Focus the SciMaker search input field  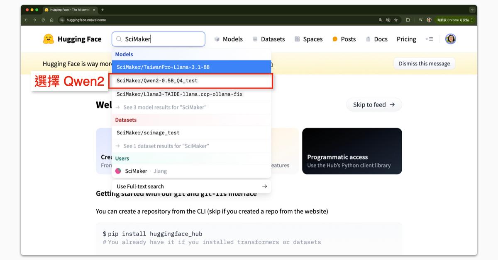pyautogui.click(x=159, y=39)
